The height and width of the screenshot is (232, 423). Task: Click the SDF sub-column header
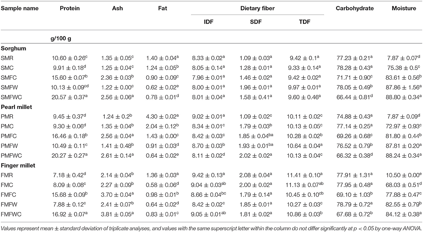coord(258,21)
